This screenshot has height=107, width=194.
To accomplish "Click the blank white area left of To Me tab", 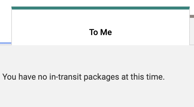I will [x=6, y=21].
